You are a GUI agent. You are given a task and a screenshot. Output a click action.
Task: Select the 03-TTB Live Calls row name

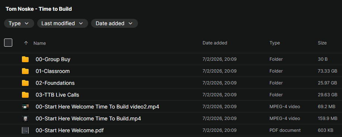pyautogui.click(x=57, y=95)
